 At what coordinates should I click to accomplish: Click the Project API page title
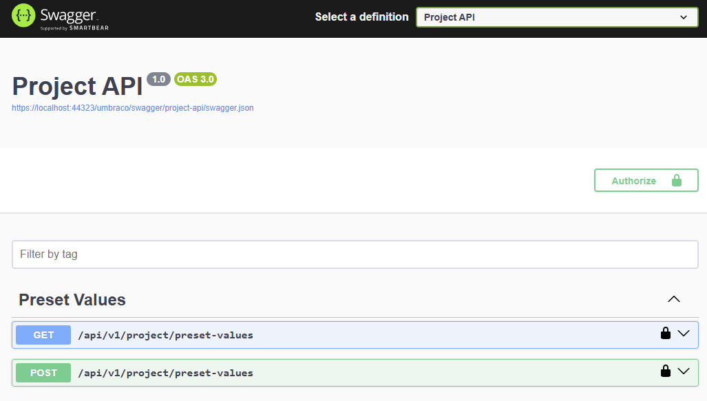pyautogui.click(x=77, y=86)
